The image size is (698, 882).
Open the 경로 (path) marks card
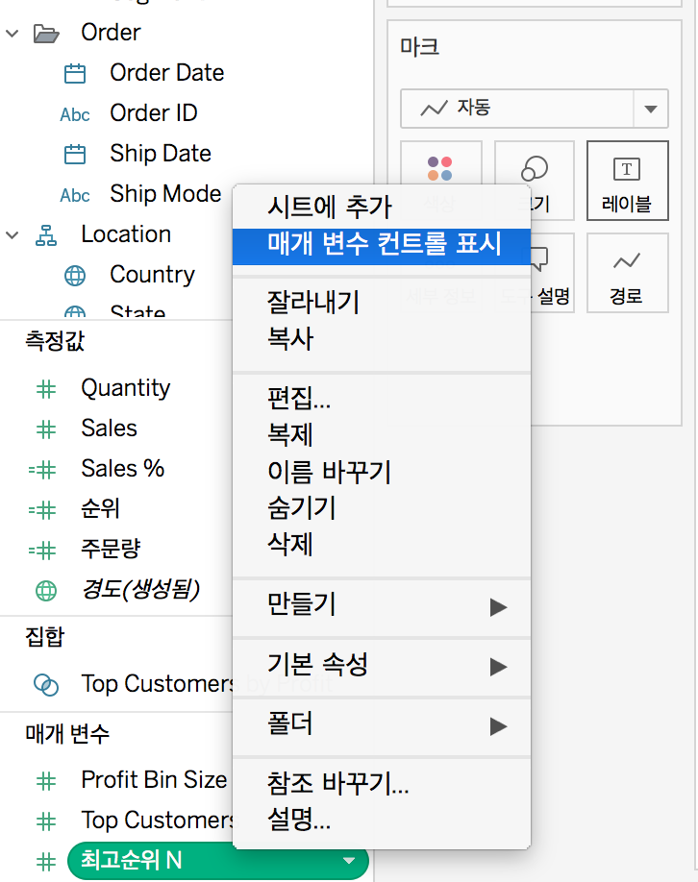pyautogui.click(x=627, y=273)
